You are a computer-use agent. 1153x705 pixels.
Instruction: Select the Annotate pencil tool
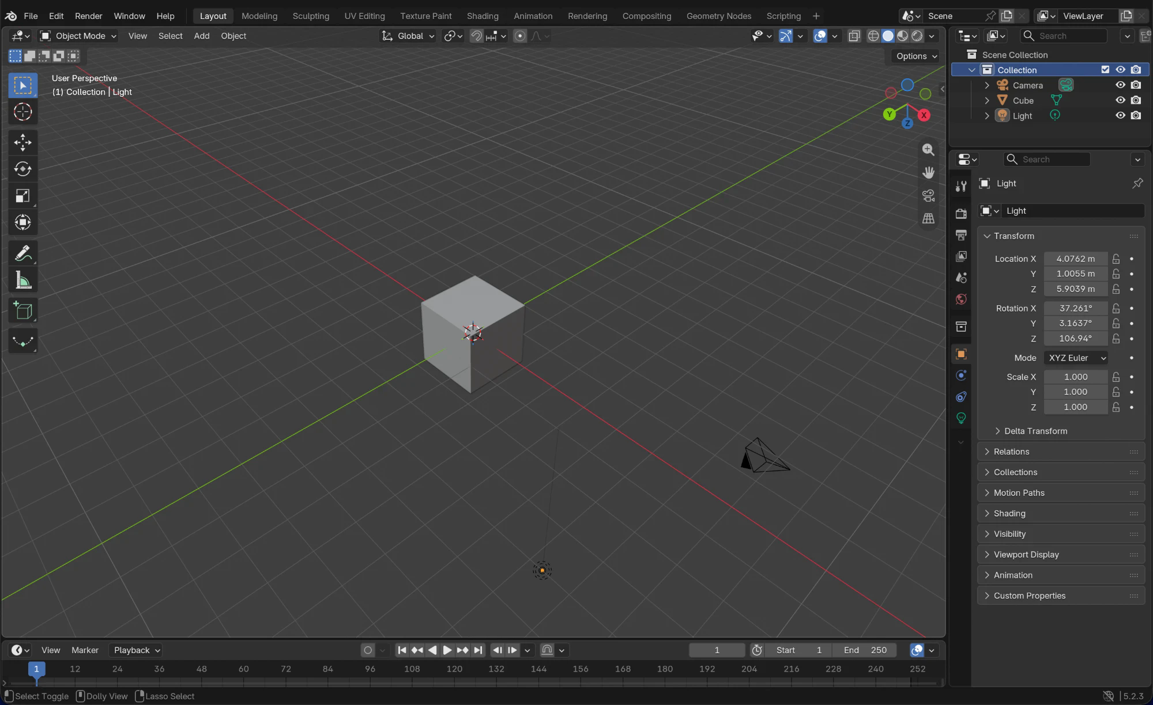22,253
